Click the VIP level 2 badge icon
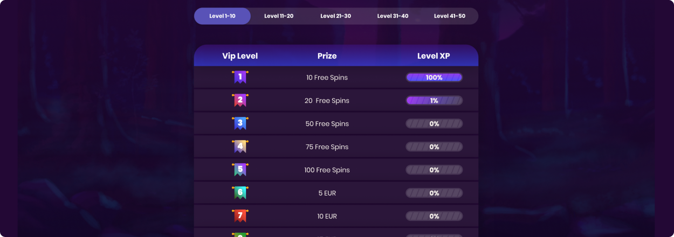The image size is (674, 237). (240, 100)
